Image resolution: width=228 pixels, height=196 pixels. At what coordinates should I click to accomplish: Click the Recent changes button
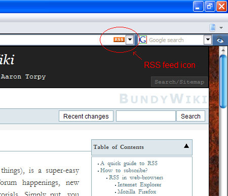tap(86, 116)
